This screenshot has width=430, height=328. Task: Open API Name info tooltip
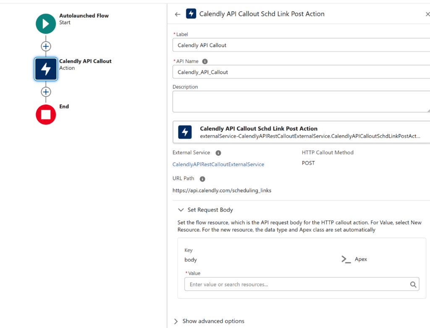(205, 61)
